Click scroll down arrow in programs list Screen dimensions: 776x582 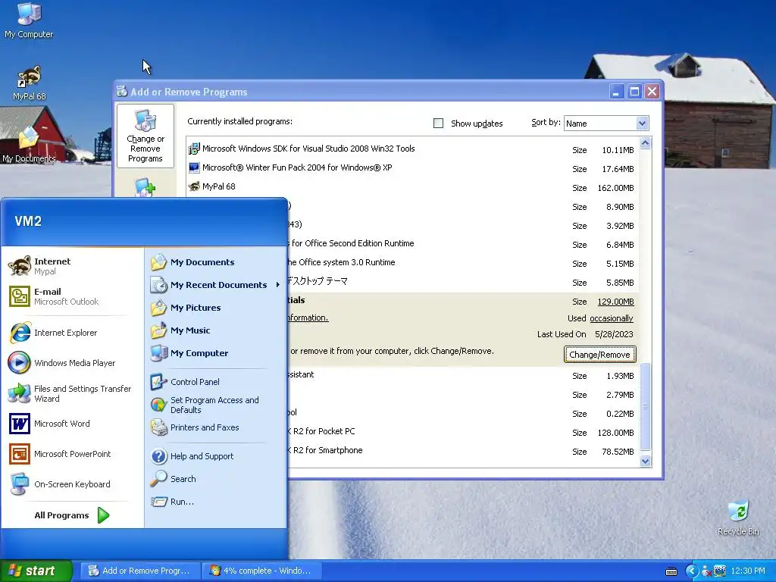(646, 462)
